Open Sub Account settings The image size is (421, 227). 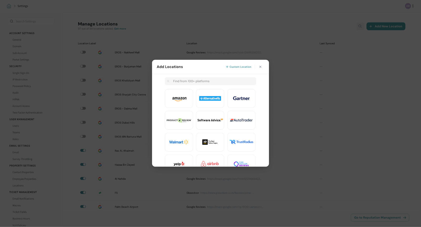[x=19, y=53]
